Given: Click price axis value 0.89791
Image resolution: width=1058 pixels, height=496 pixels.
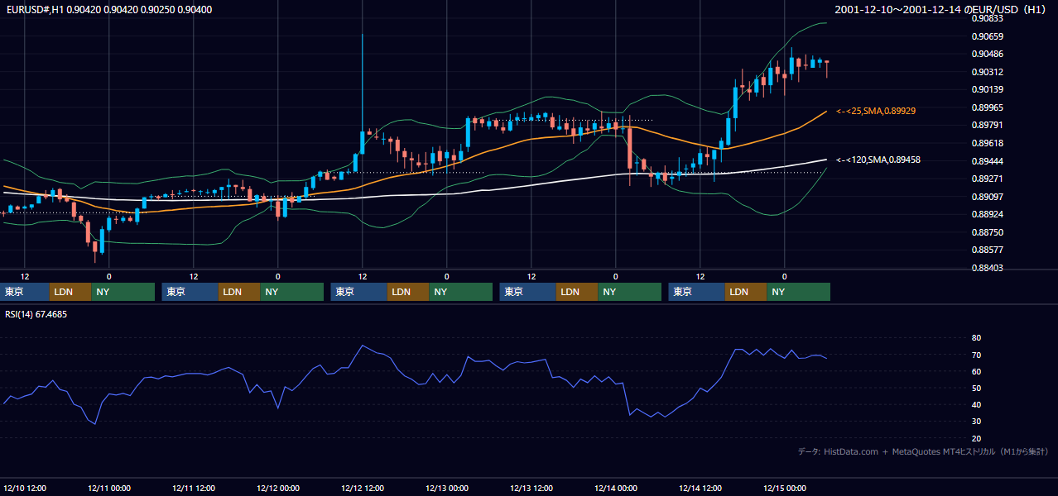Looking at the screenshot, I should 987,125.
